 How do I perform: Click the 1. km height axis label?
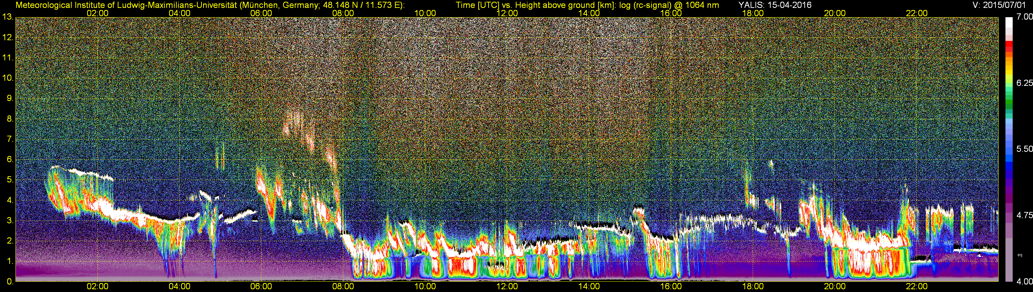click(10, 262)
